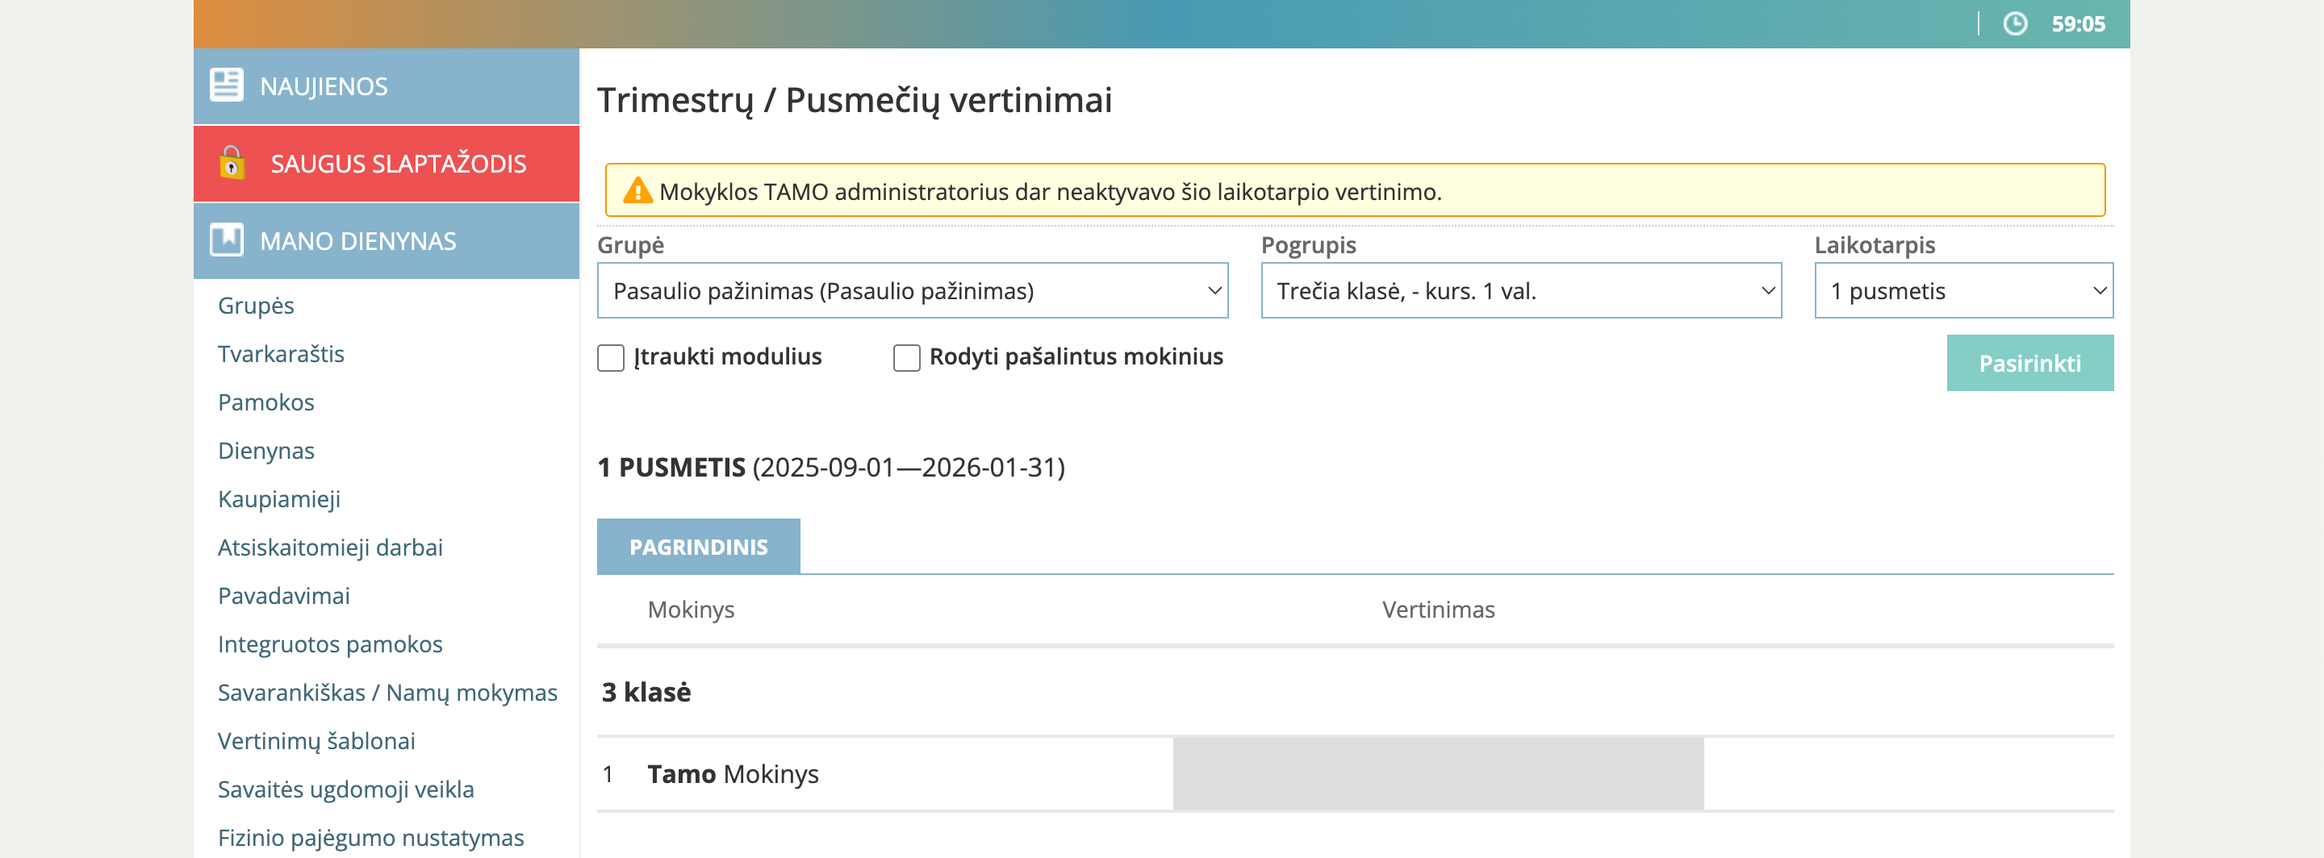This screenshot has height=858, width=2324.
Task: Enable the Įtraukti modulius checkbox
Action: [x=611, y=358]
